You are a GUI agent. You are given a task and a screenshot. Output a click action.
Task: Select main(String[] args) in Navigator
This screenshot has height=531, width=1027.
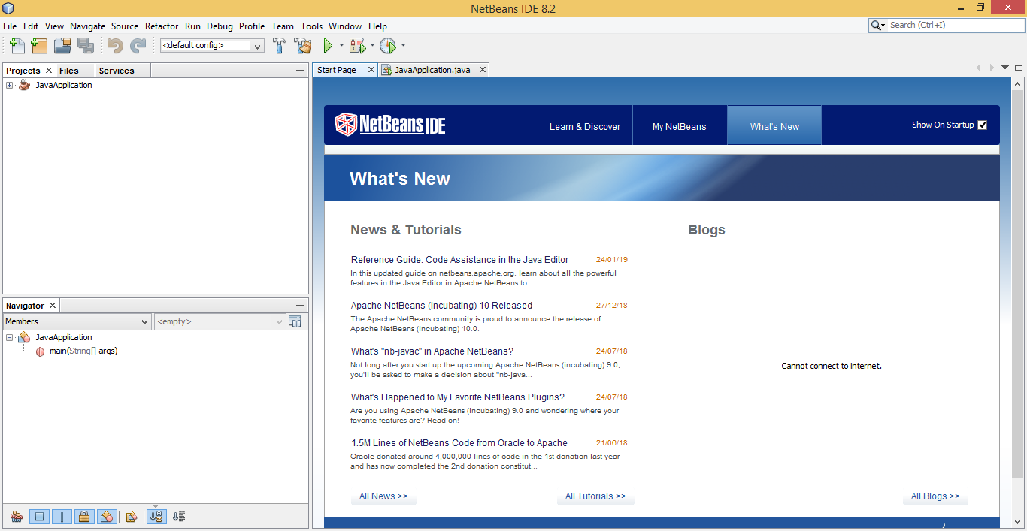click(83, 351)
